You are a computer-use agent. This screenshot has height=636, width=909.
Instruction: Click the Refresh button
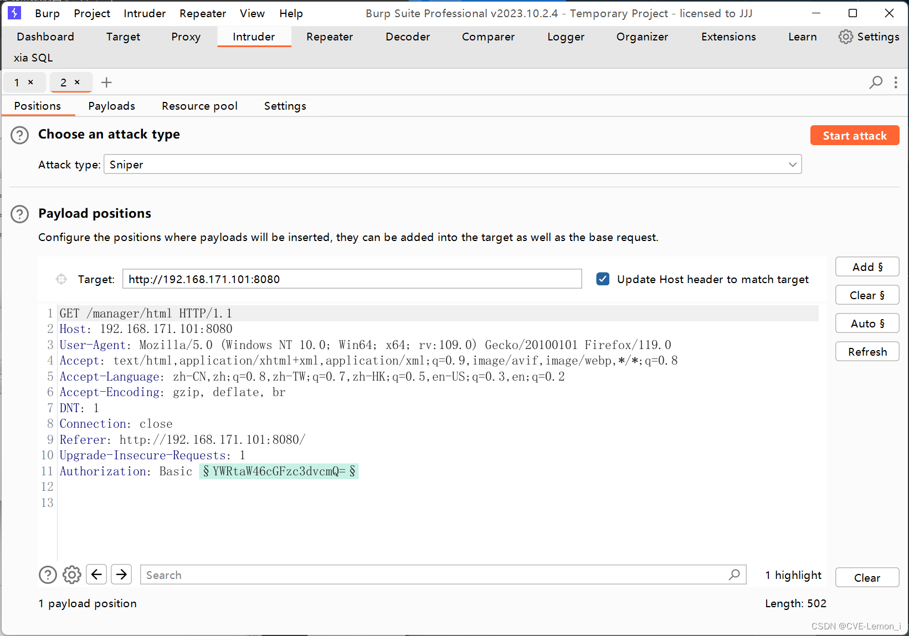click(867, 352)
